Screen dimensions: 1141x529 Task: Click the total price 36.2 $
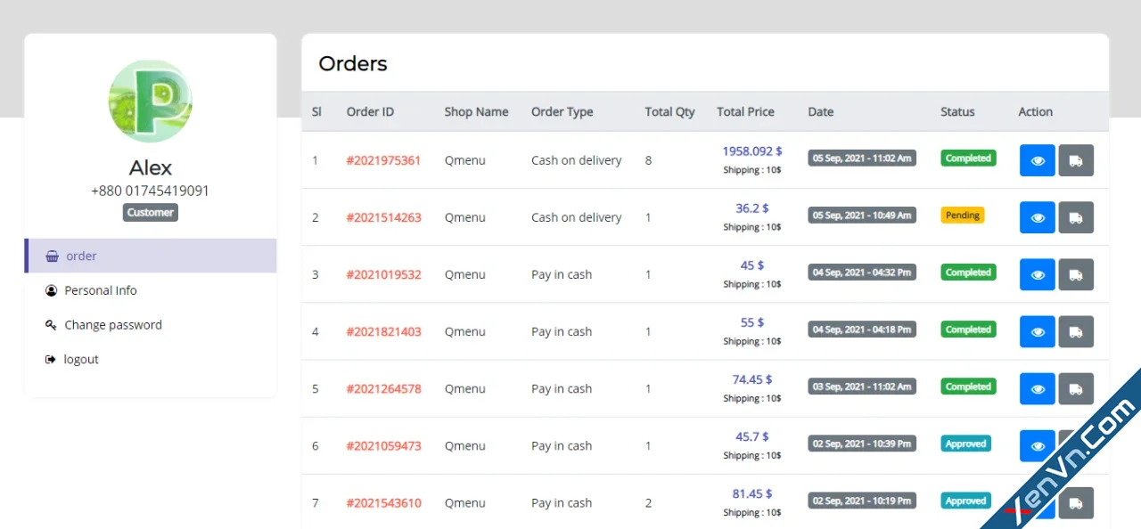pyautogui.click(x=752, y=208)
